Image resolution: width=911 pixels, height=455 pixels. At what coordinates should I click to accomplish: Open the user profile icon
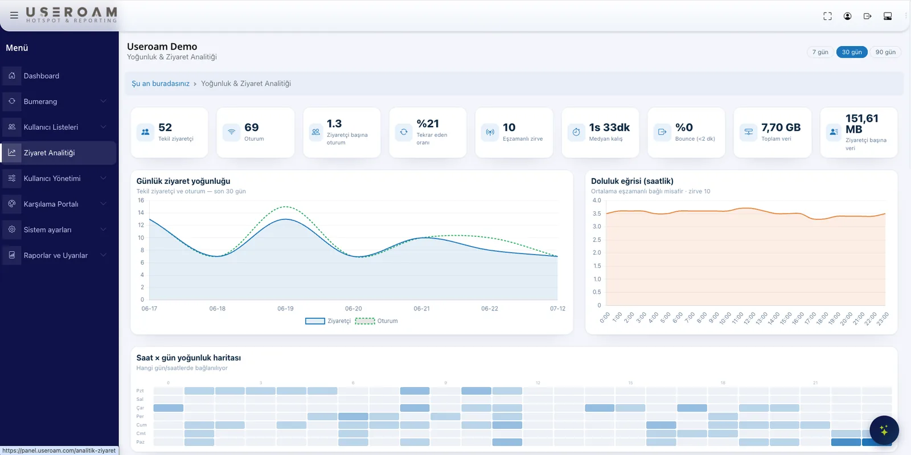pyautogui.click(x=847, y=16)
